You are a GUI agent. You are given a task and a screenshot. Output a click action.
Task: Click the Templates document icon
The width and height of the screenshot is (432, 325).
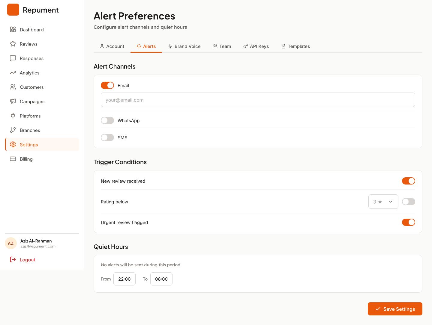pos(283,46)
